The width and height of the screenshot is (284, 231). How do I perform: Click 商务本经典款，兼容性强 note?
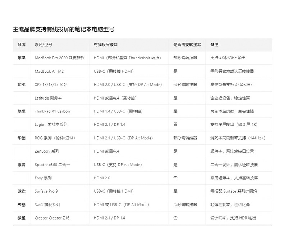point(232,111)
